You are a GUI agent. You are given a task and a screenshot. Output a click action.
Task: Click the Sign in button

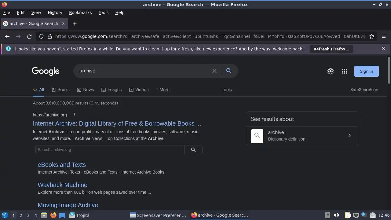[366, 71]
